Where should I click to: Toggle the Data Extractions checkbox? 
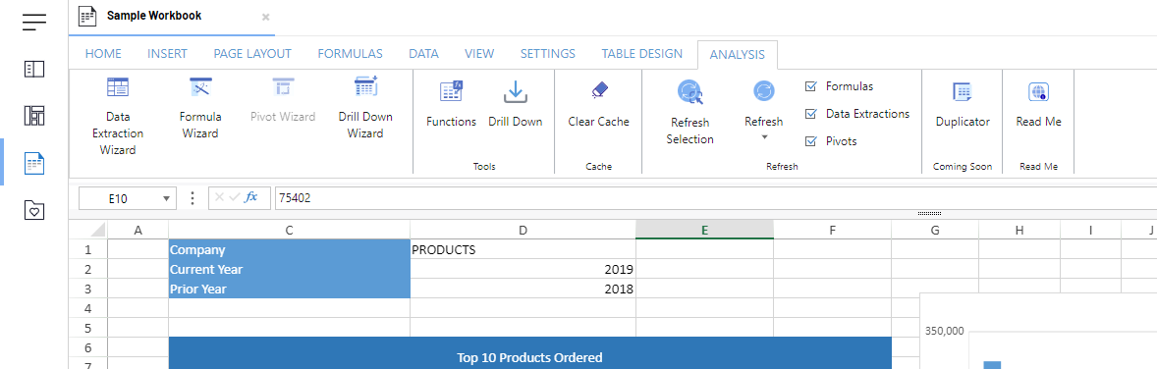point(811,114)
